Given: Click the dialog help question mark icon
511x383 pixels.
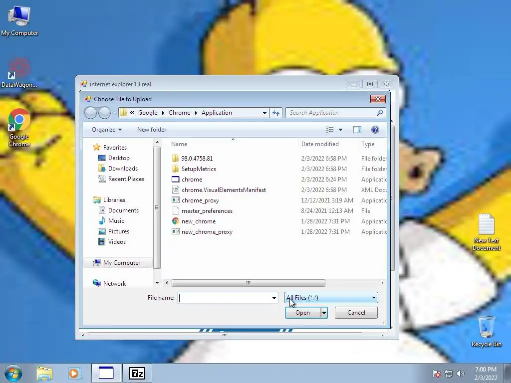Looking at the screenshot, I should [x=375, y=130].
